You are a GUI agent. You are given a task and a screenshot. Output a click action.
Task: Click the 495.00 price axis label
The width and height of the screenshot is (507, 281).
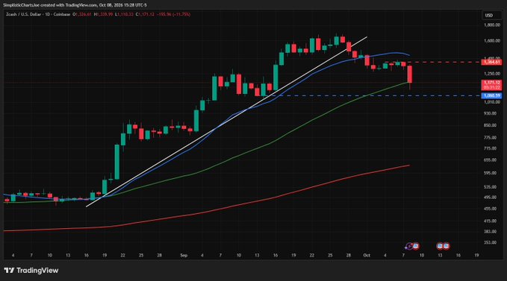490,197
